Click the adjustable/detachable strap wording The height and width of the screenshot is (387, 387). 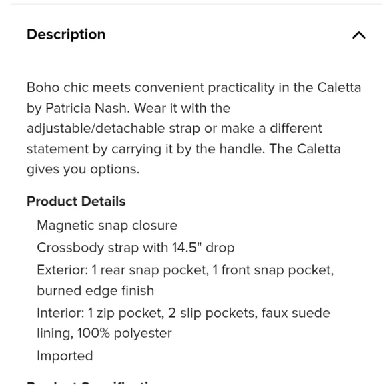pyautogui.click(x=113, y=129)
